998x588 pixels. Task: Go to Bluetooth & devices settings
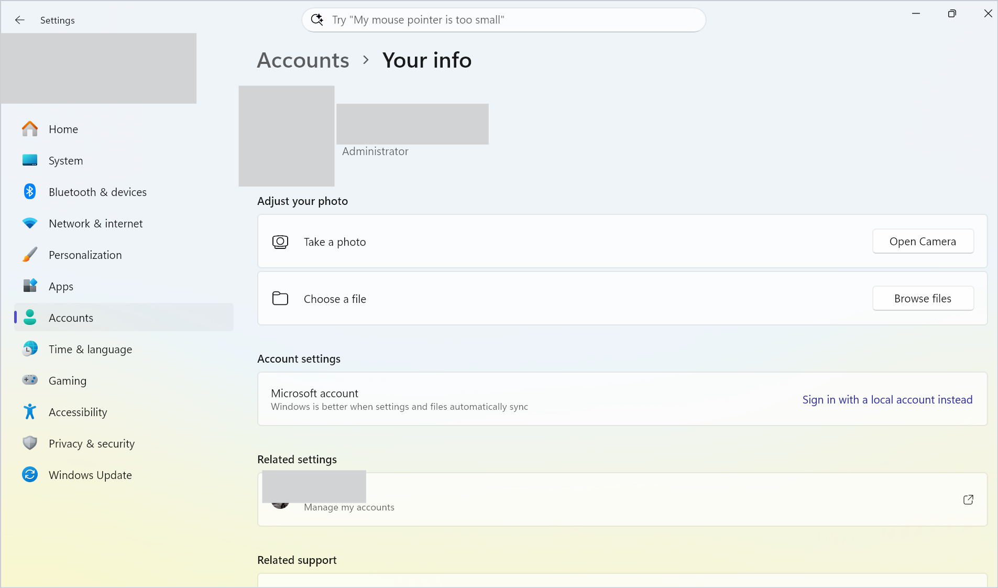click(x=124, y=192)
